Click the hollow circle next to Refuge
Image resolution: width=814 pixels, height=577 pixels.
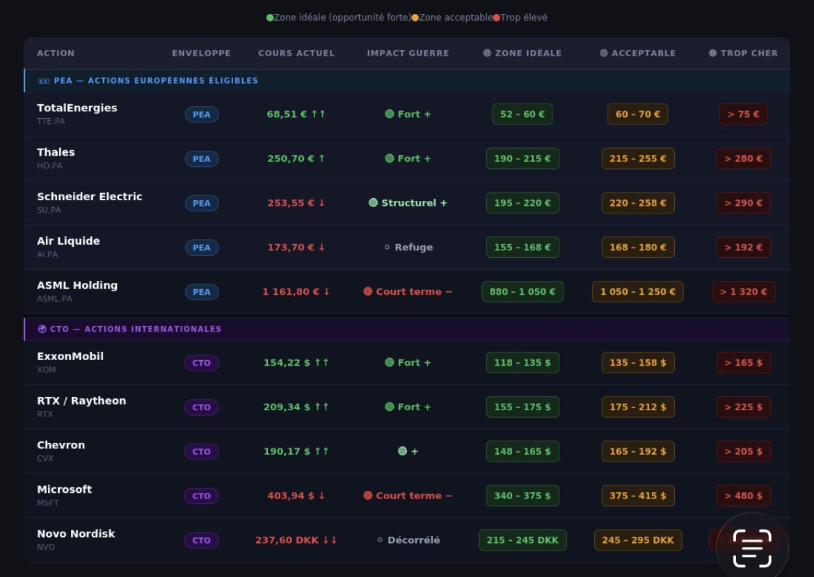pyautogui.click(x=387, y=247)
